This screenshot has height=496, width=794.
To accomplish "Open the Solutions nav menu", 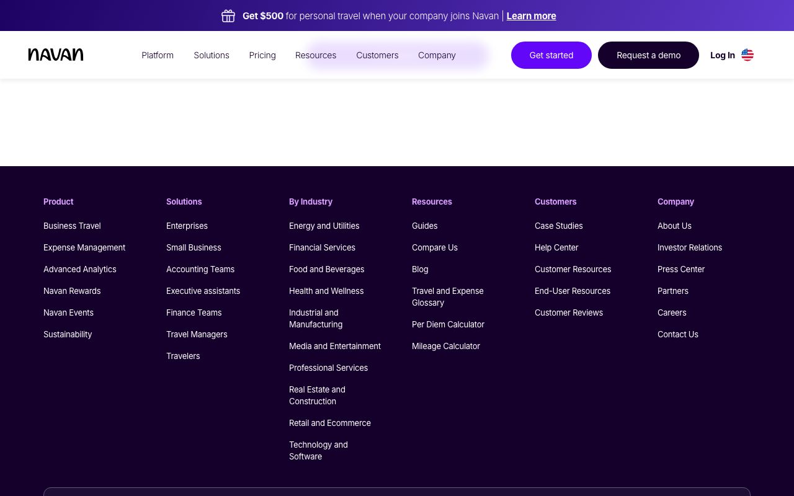I will coord(212,55).
